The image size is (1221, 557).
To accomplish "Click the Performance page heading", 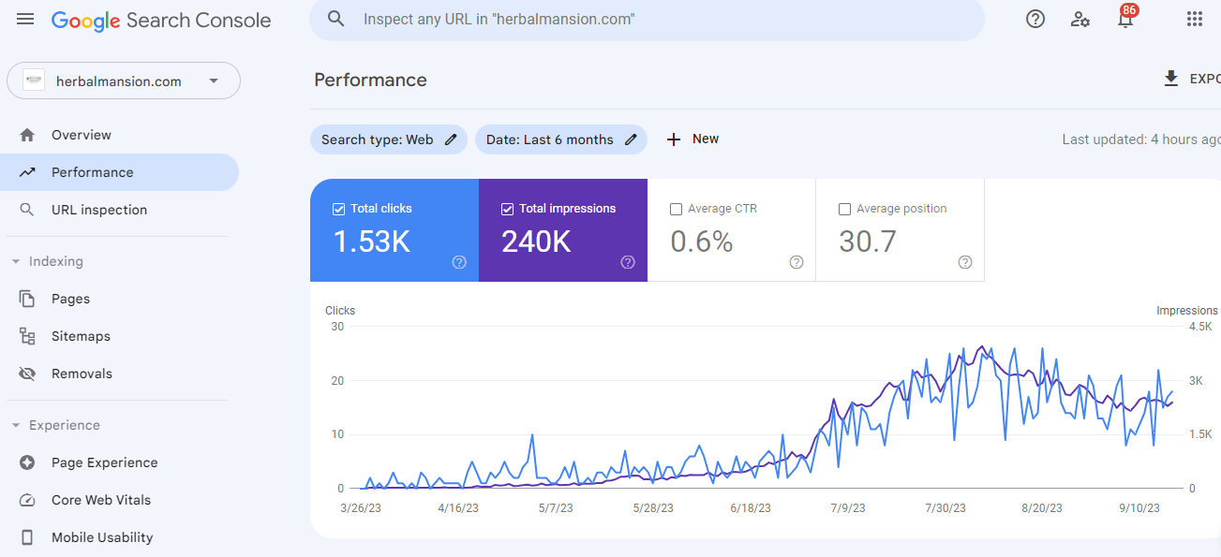I will tap(370, 80).
